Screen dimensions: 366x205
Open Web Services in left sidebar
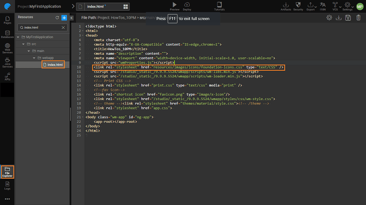[7, 49]
